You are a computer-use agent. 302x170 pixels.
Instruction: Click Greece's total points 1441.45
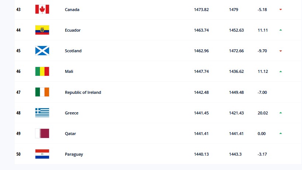coord(201,113)
